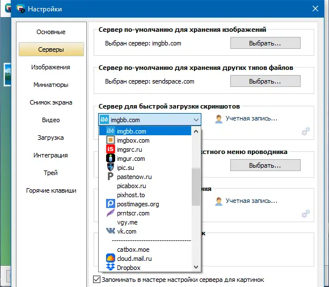This screenshot has width=329, height=287.
Task: Click the Настройки window title icon
Action: point(20,9)
